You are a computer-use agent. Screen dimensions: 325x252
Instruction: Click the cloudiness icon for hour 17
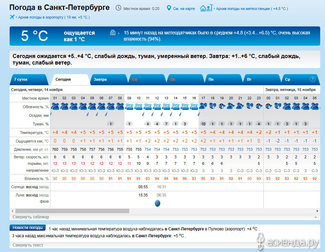click(203, 106)
